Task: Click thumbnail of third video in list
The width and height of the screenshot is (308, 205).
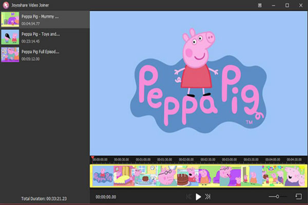Action: coord(10,55)
